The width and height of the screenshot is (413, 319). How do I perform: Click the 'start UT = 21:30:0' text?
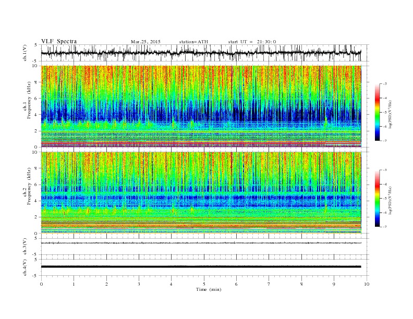point(252,42)
